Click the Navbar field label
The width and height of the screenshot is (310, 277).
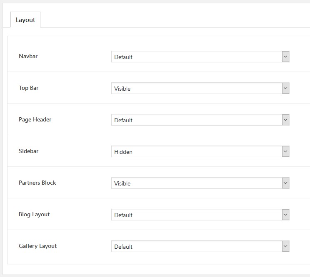tap(28, 56)
